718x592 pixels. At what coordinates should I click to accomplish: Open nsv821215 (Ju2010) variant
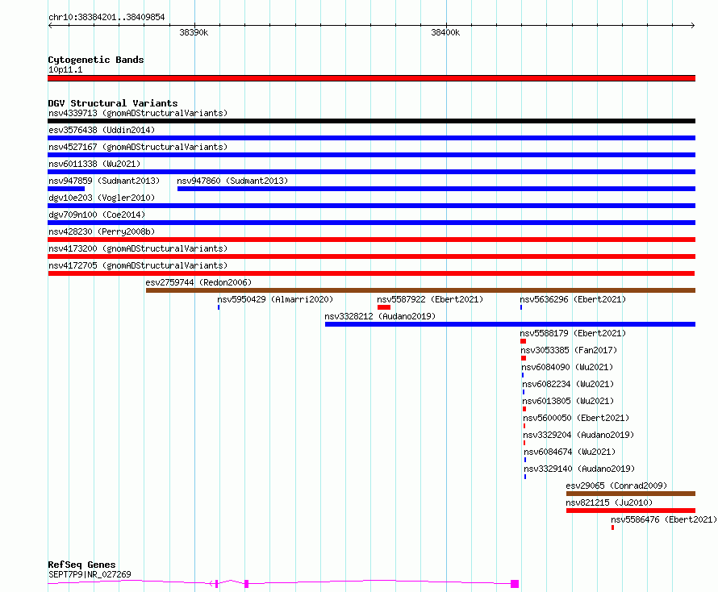coord(609,502)
